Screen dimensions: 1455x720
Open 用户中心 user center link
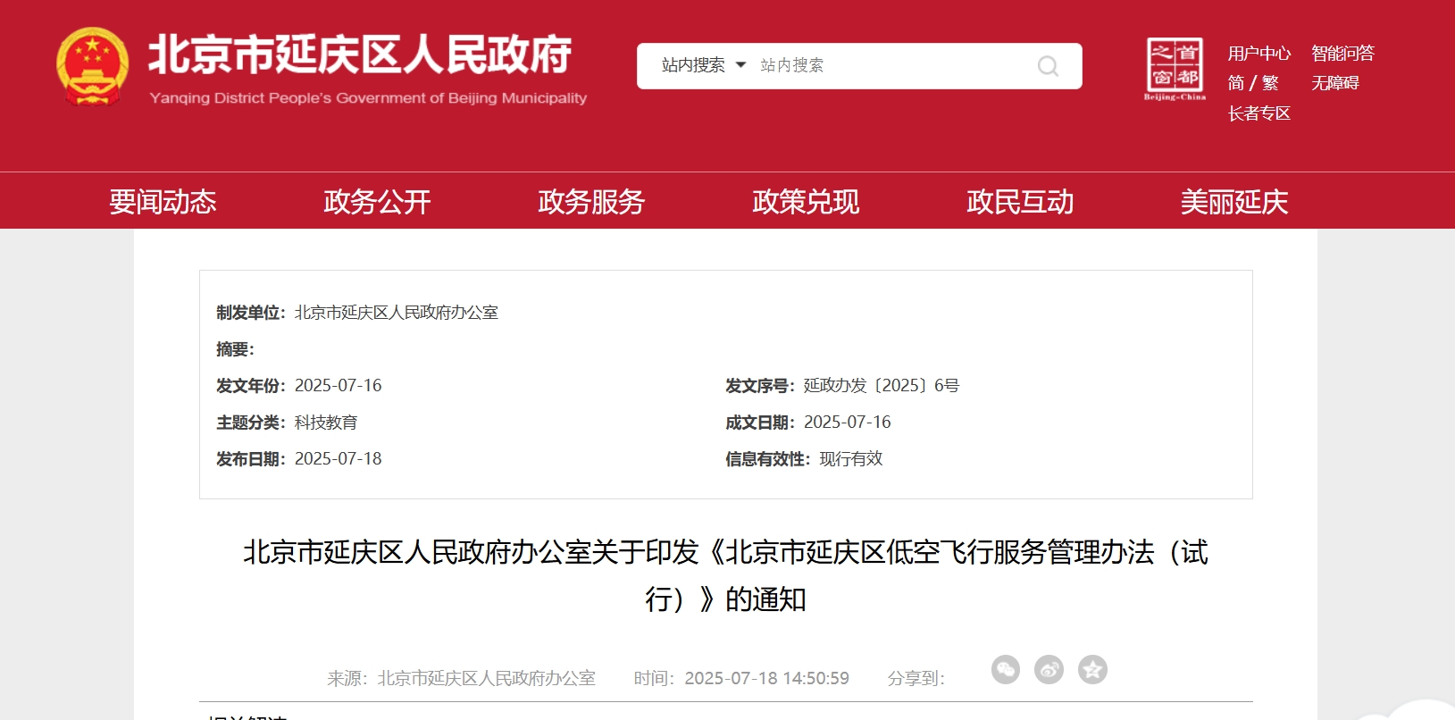(1258, 54)
